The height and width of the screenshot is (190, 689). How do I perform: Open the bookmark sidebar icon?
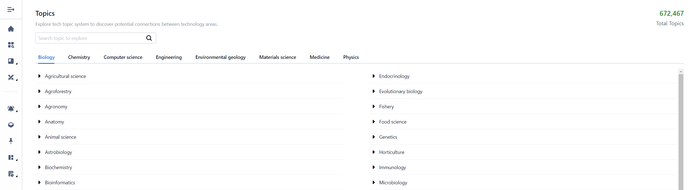[x=11, y=61]
